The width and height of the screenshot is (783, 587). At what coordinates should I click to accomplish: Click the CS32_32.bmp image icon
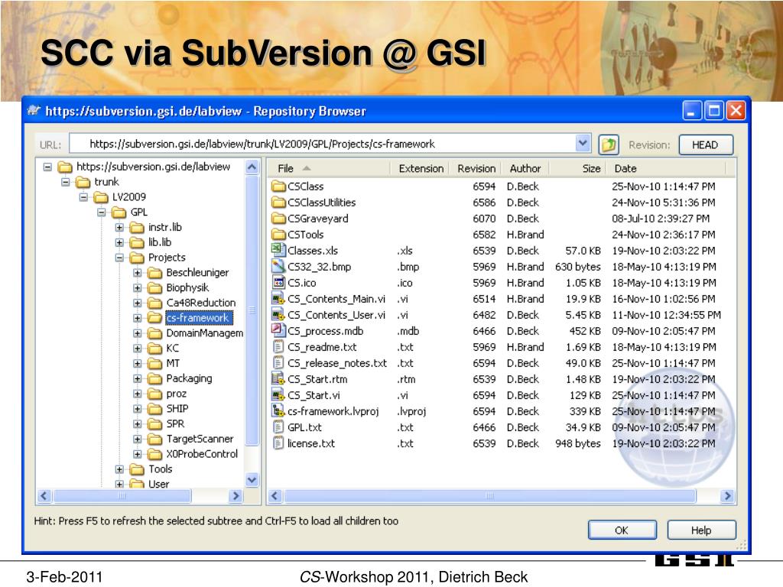278,266
